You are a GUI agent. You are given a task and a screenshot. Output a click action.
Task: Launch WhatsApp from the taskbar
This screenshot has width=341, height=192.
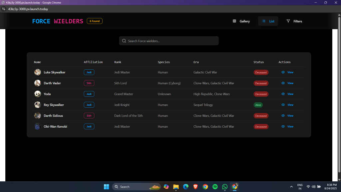coord(225,187)
